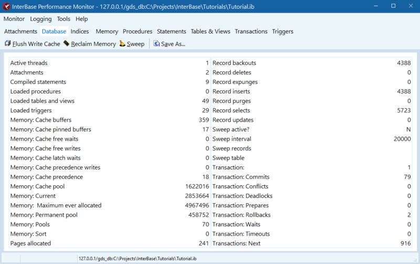This screenshot has width=420, height=264.
Task: Click Transaction: Rollbacks value 2
Action: pos(409,215)
